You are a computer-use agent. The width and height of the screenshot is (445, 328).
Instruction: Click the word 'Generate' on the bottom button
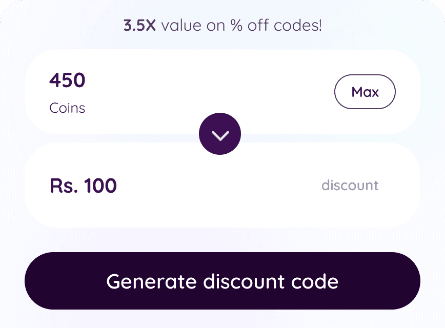[151, 282]
